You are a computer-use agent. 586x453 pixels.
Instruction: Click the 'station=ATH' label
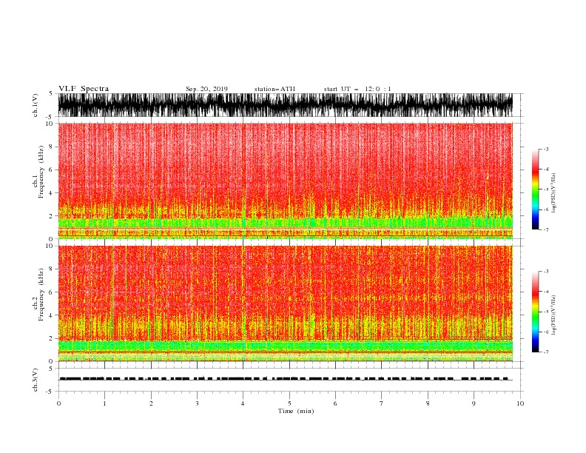click(x=275, y=89)
